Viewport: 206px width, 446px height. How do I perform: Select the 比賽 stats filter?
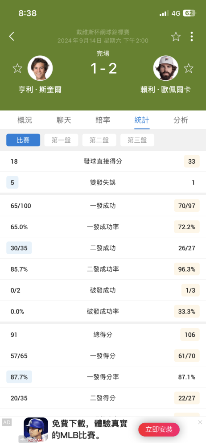coord(23,140)
